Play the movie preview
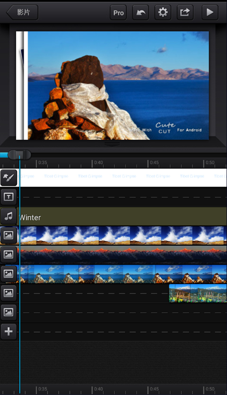The height and width of the screenshot is (395, 227). click(x=210, y=12)
